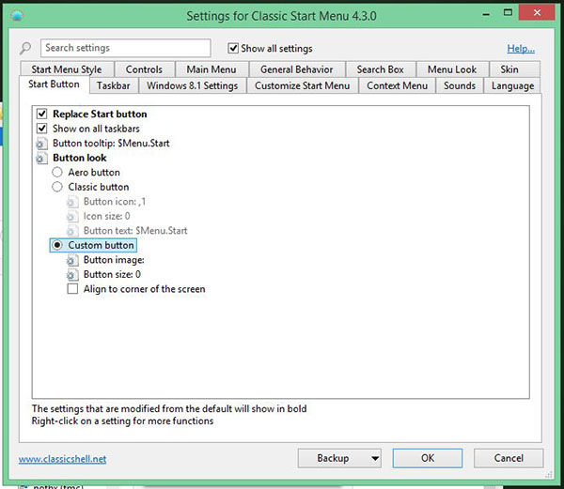This screenshot has height=489, width=564.
Task: Click the Button image setting icon
Action: point(72,260)
